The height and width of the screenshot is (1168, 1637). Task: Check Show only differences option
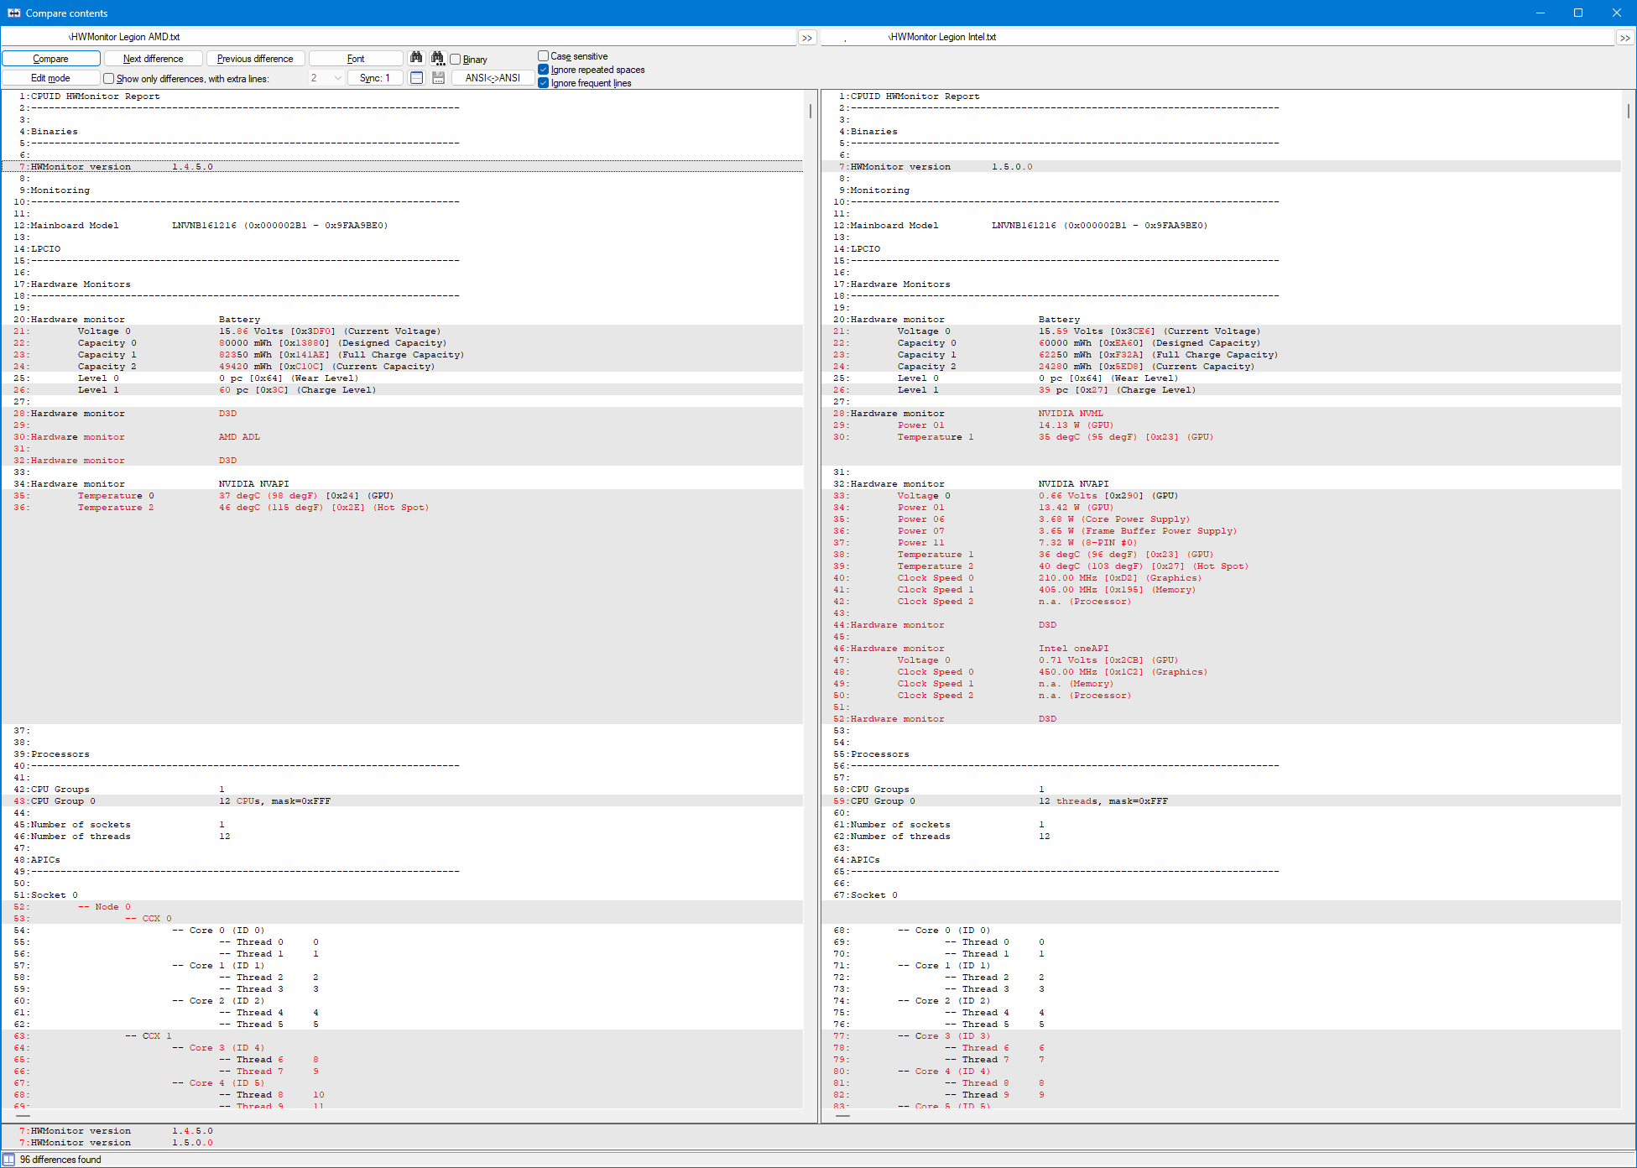(x=108, y=78)
